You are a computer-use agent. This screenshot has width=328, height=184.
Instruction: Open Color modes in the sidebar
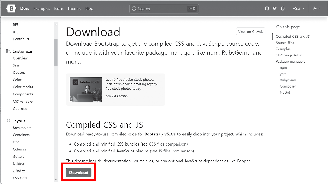(x=23, y=87)
